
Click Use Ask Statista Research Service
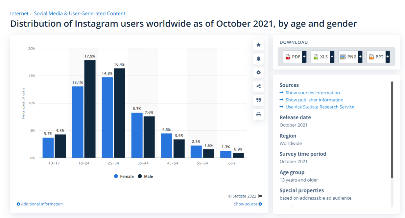click(x=320, y=107)
